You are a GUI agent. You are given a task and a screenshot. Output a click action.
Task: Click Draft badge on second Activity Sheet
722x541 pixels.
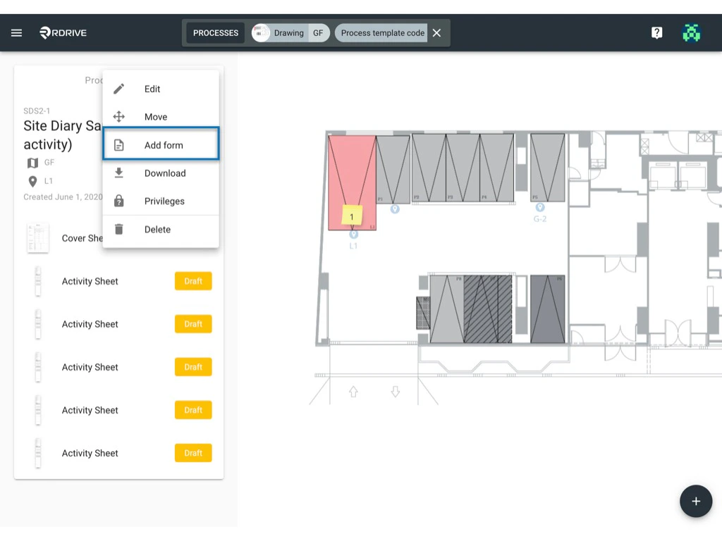click(x=193, y=324)
